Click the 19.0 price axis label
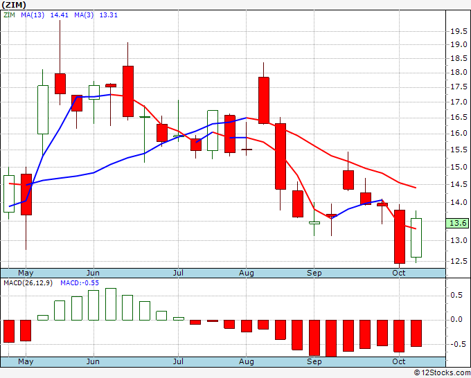471x378 pixels. (x=459, y=45)
